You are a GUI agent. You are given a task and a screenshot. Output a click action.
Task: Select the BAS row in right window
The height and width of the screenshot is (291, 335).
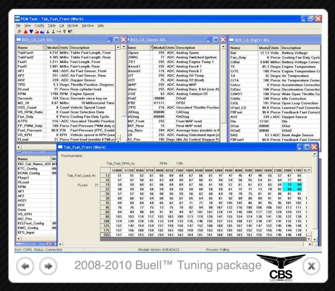275,135
